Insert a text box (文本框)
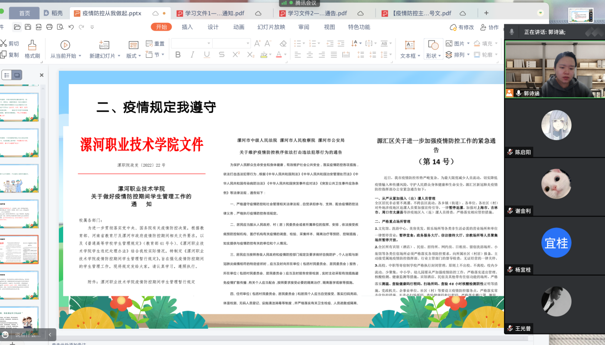The width and height of the screenshot is (605, 345). click(x=409, y=49)
